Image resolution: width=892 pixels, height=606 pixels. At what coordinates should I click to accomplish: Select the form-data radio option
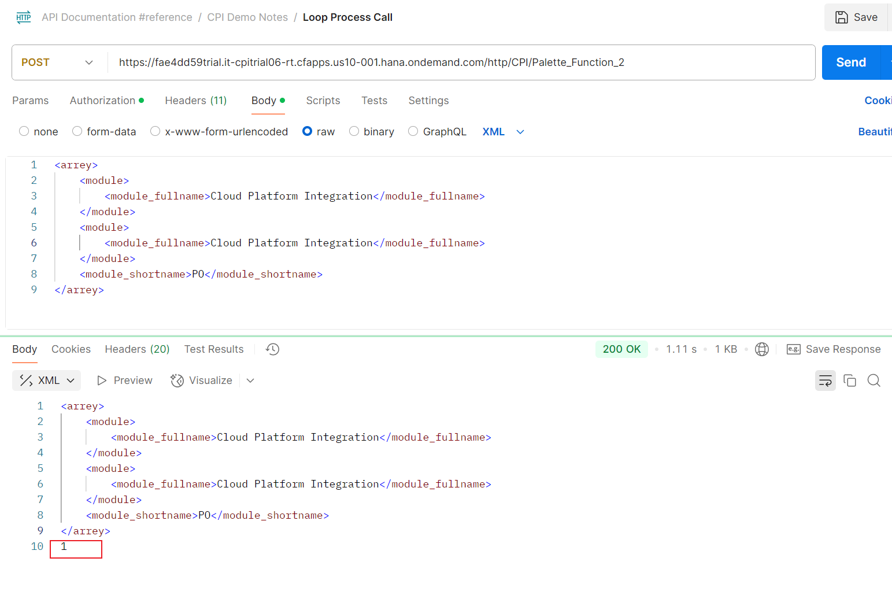[77, 131]
